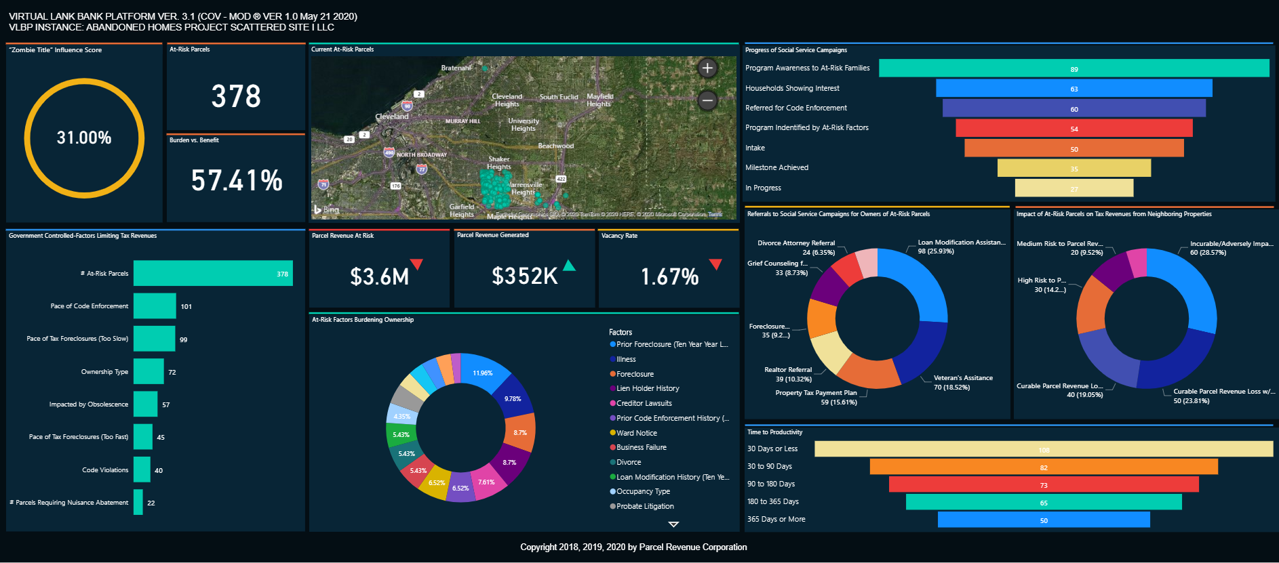Open the map Terms link
The width and height of the screenshot is (1279, 563).
click(715, 214)
